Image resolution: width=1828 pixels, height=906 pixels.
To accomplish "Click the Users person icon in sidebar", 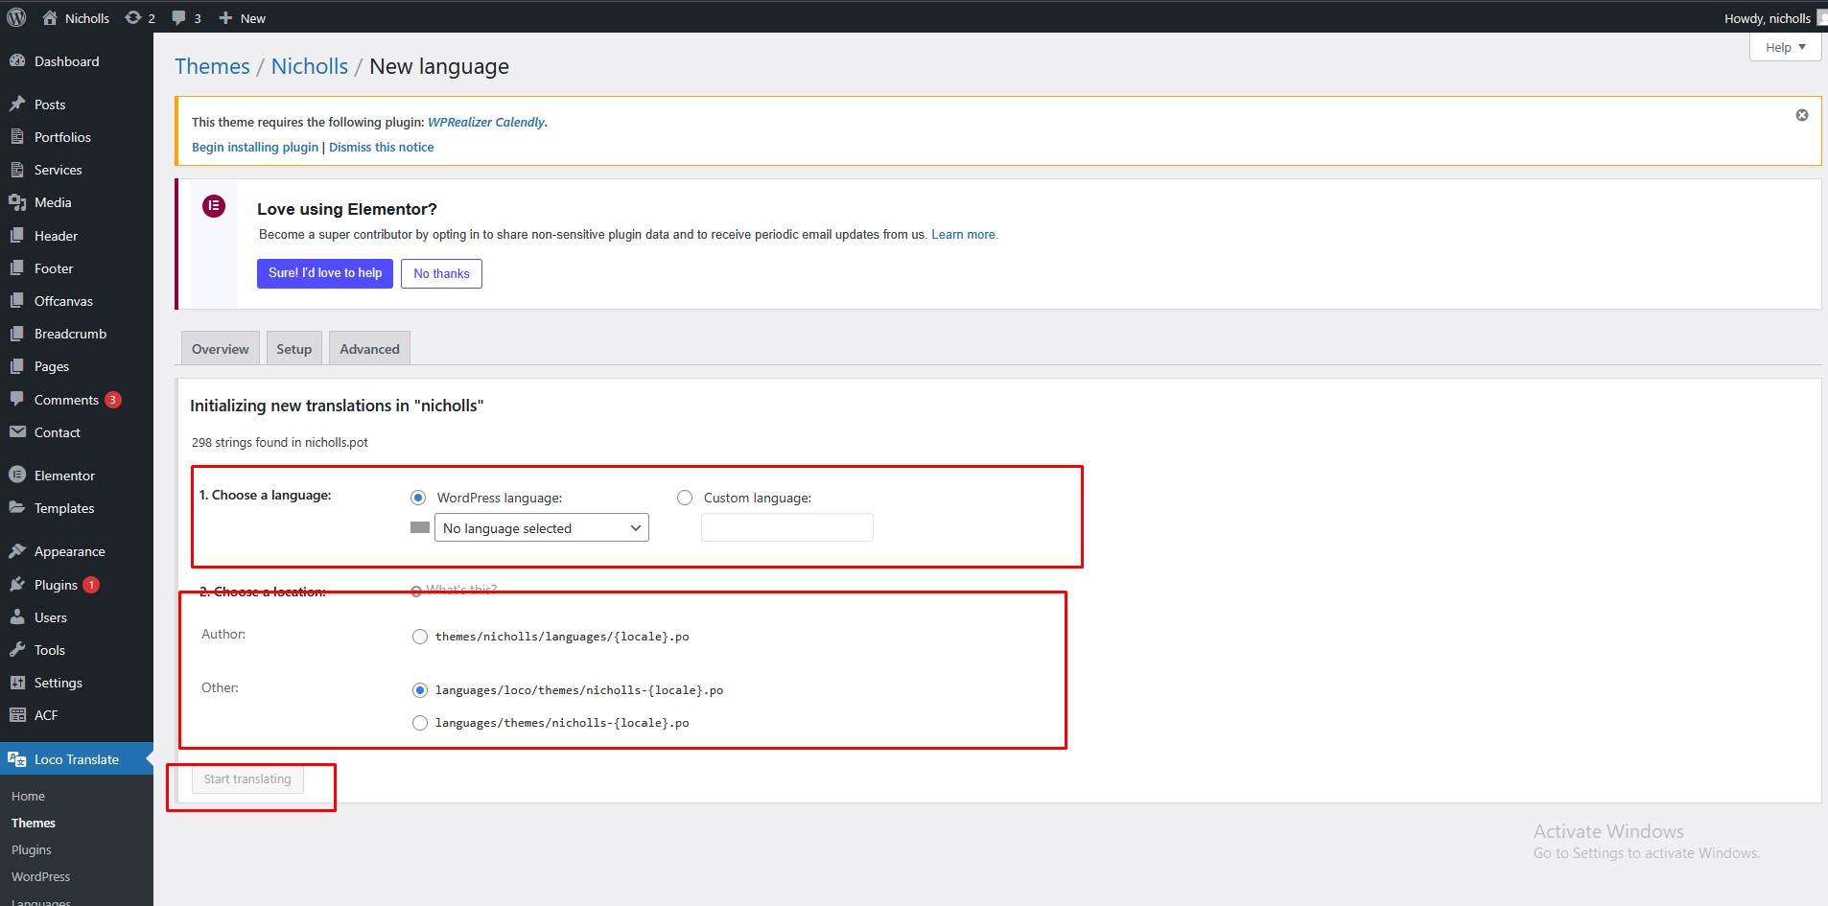I will [x=17, y=616].
